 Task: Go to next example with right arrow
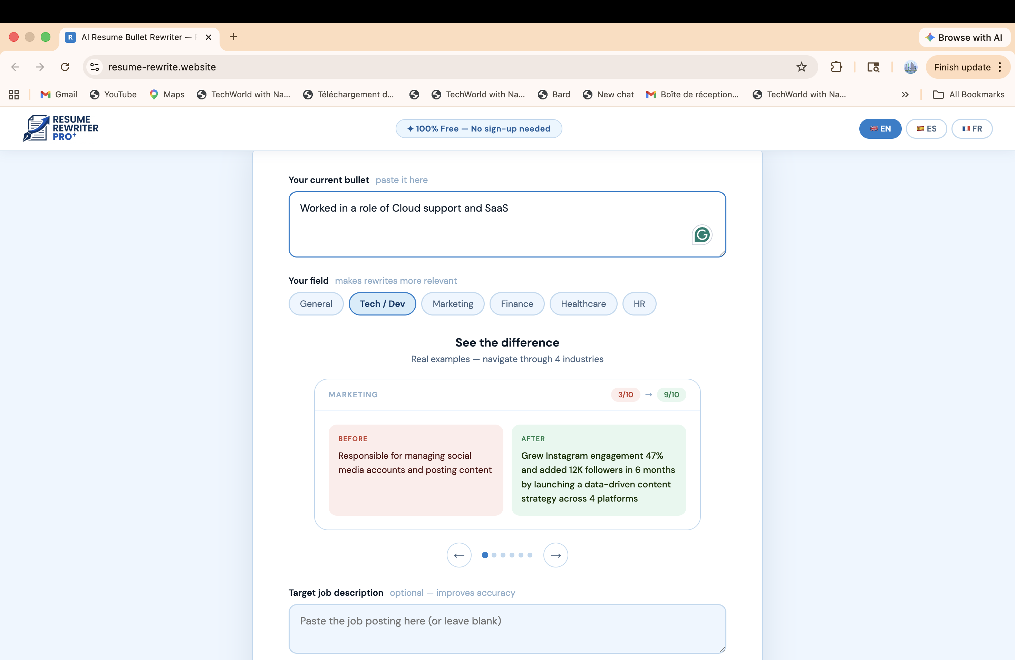pyautogui.click(x=555, y=555)
